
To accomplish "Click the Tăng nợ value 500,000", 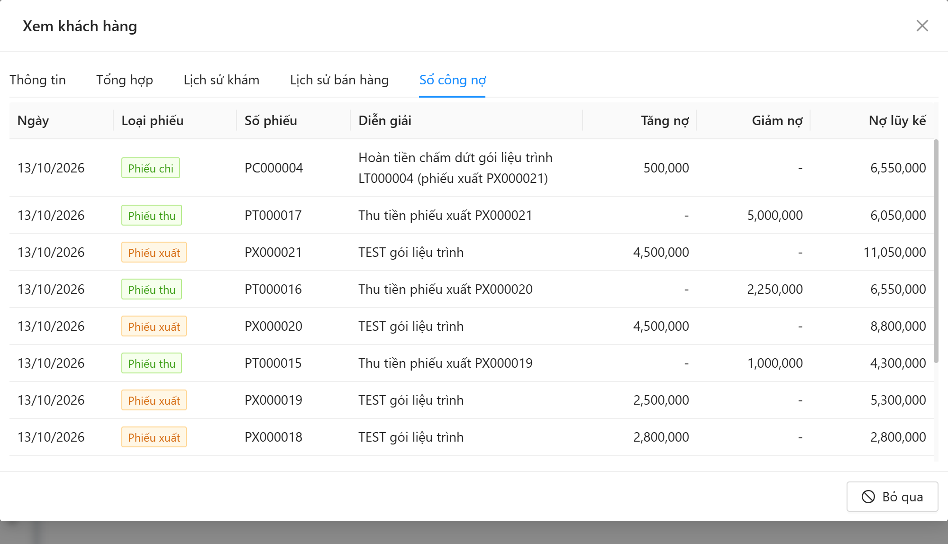I will point(666,168).
